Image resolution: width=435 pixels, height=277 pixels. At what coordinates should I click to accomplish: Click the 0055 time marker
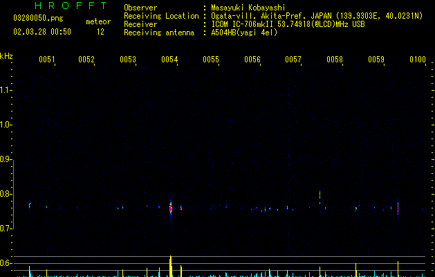(x=211, y=60)
